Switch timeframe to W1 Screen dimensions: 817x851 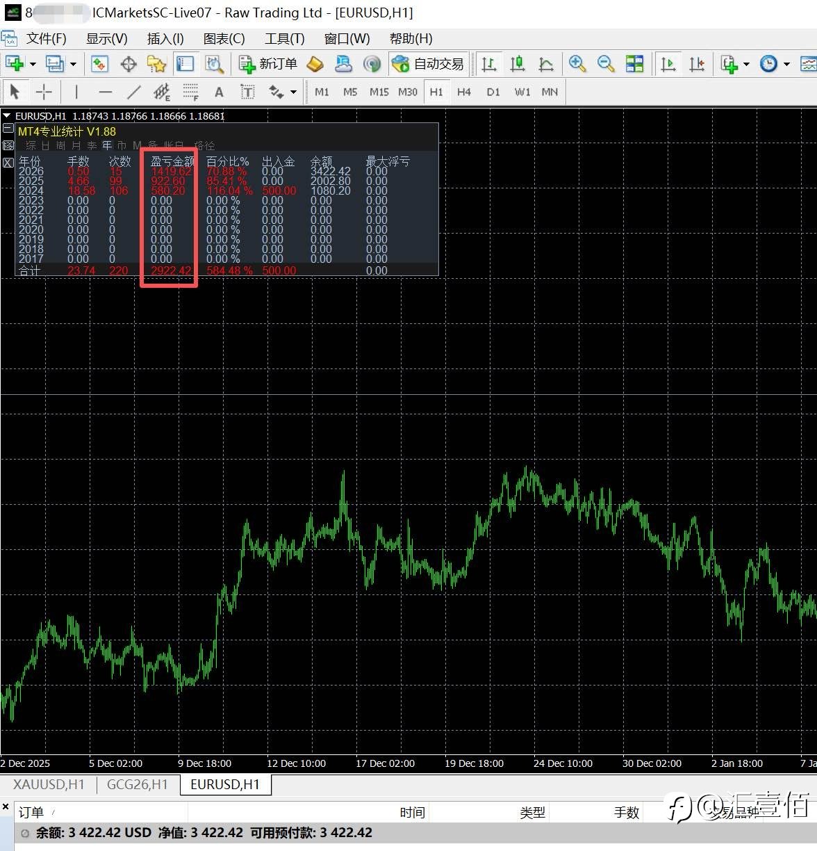522,92
